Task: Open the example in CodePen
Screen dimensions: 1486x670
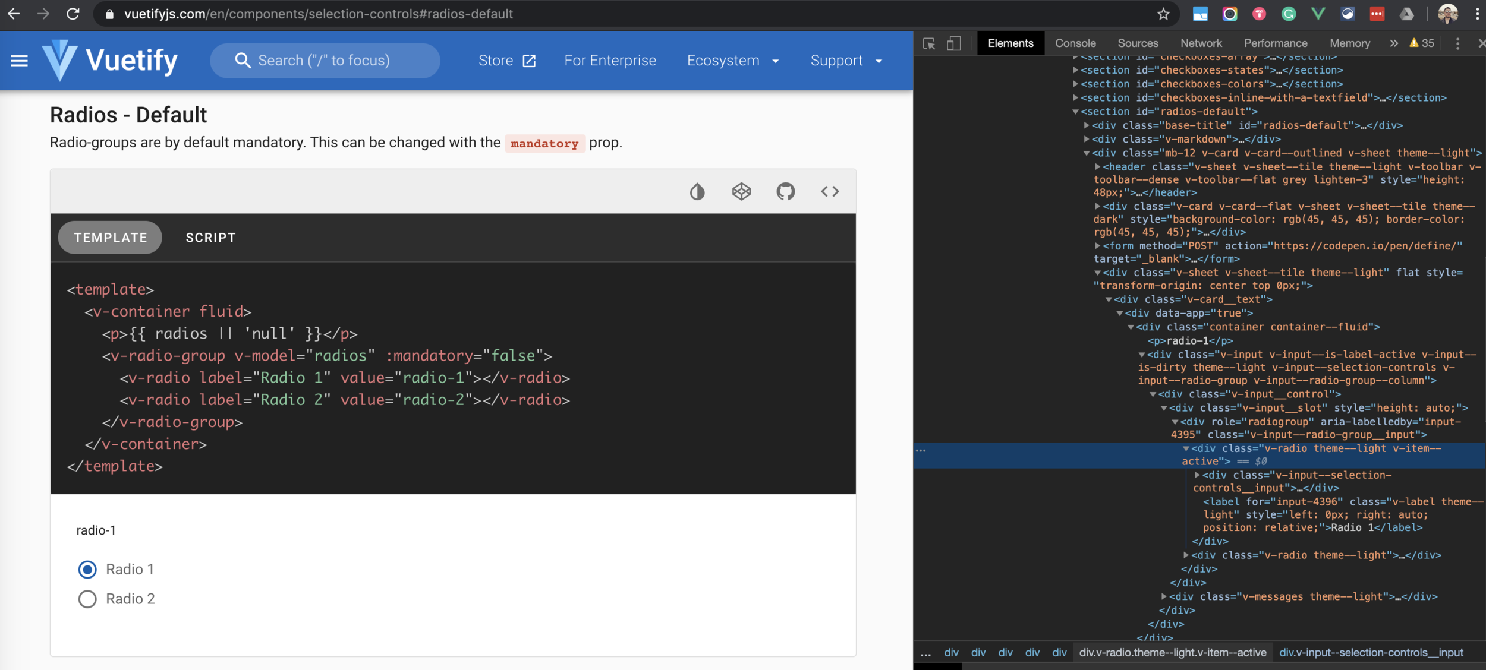Action: coord(741,191)
